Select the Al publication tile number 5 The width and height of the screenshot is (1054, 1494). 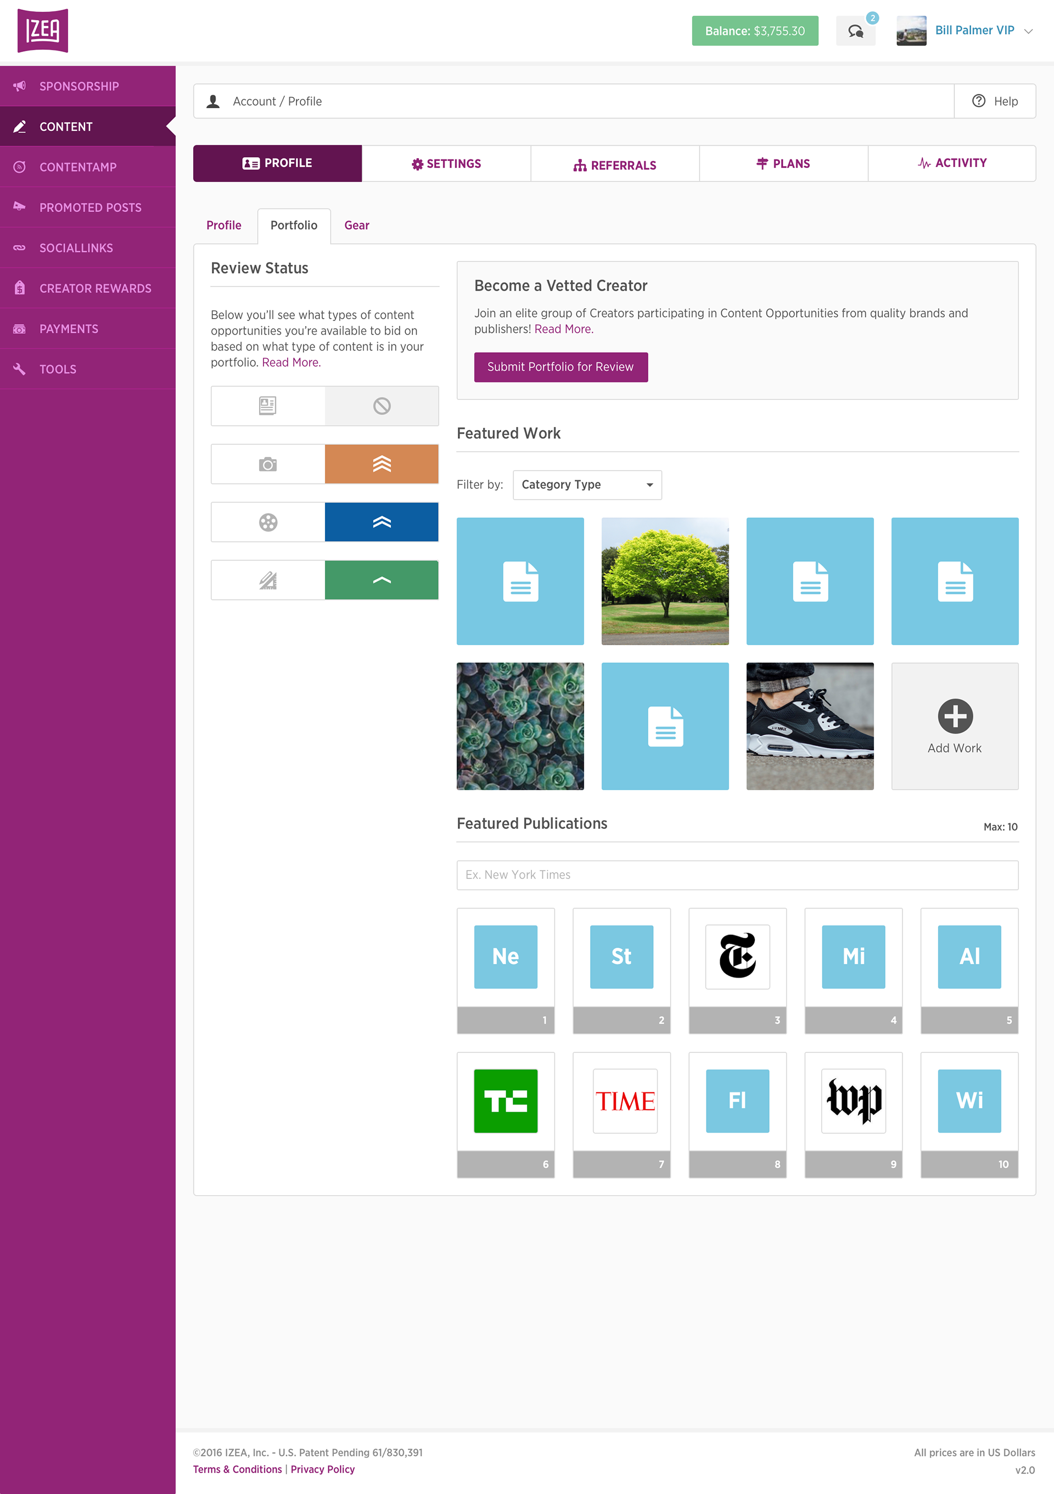click(969, 970)
